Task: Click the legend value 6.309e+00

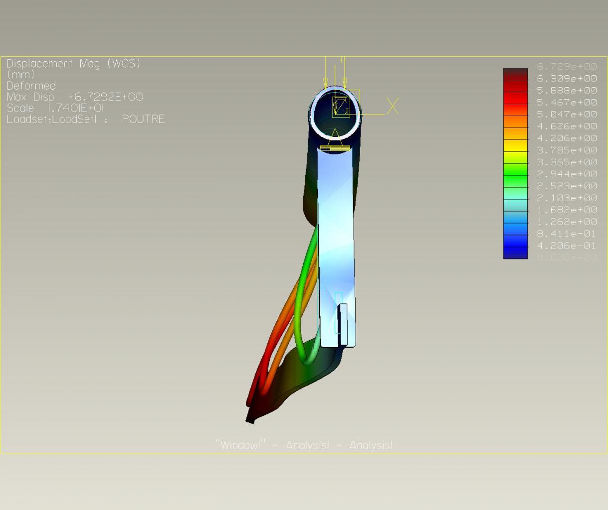Action: pyautogui.click(x=567, y=78)
